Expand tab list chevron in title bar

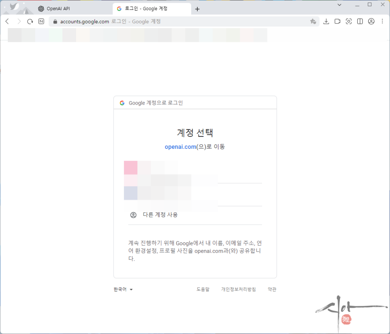(339, 5)
